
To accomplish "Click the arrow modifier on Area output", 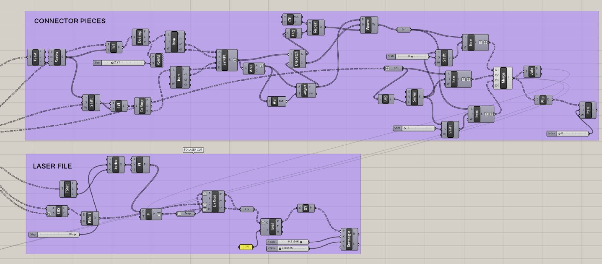I will click(x=262, y=66).
